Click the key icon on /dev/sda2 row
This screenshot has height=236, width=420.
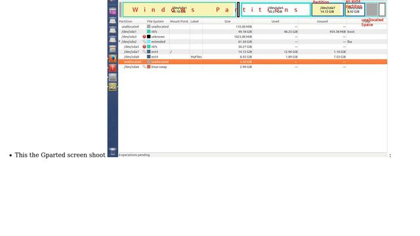click(144, 42)
